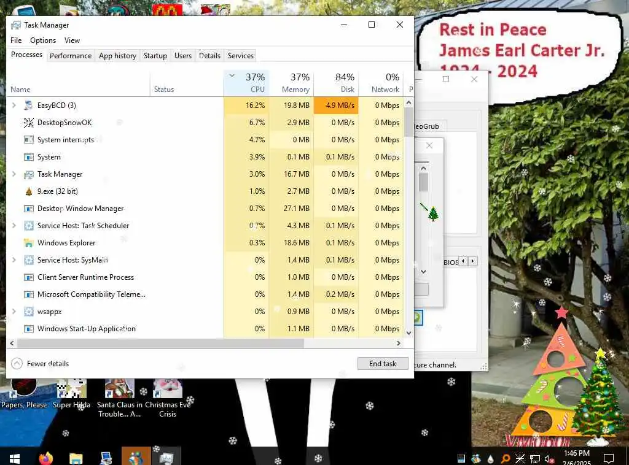Screen dimensions: 629x465
Task: Open the Options menu
Action: [43, 40]
